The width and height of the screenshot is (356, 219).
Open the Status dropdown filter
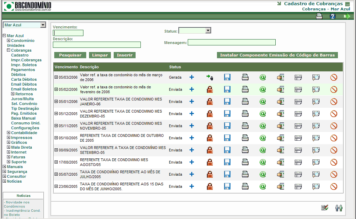208,30
